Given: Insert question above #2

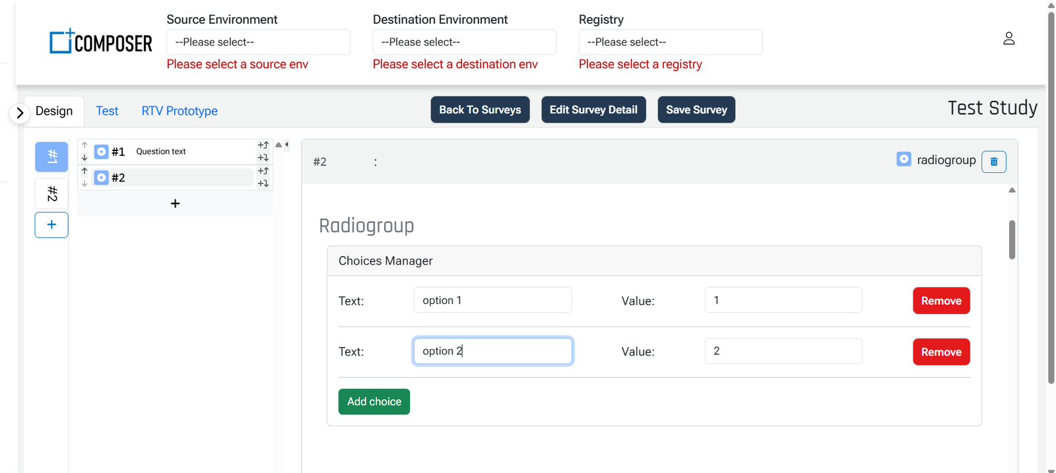Looking at the screenshot, I should [x=263, y=171].
